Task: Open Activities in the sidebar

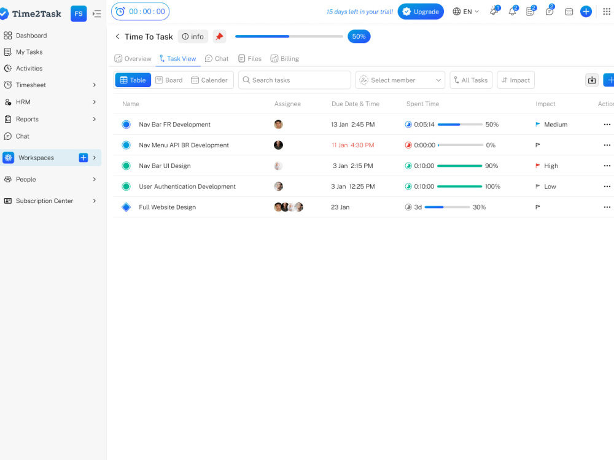Action: (x=23, y=69)
